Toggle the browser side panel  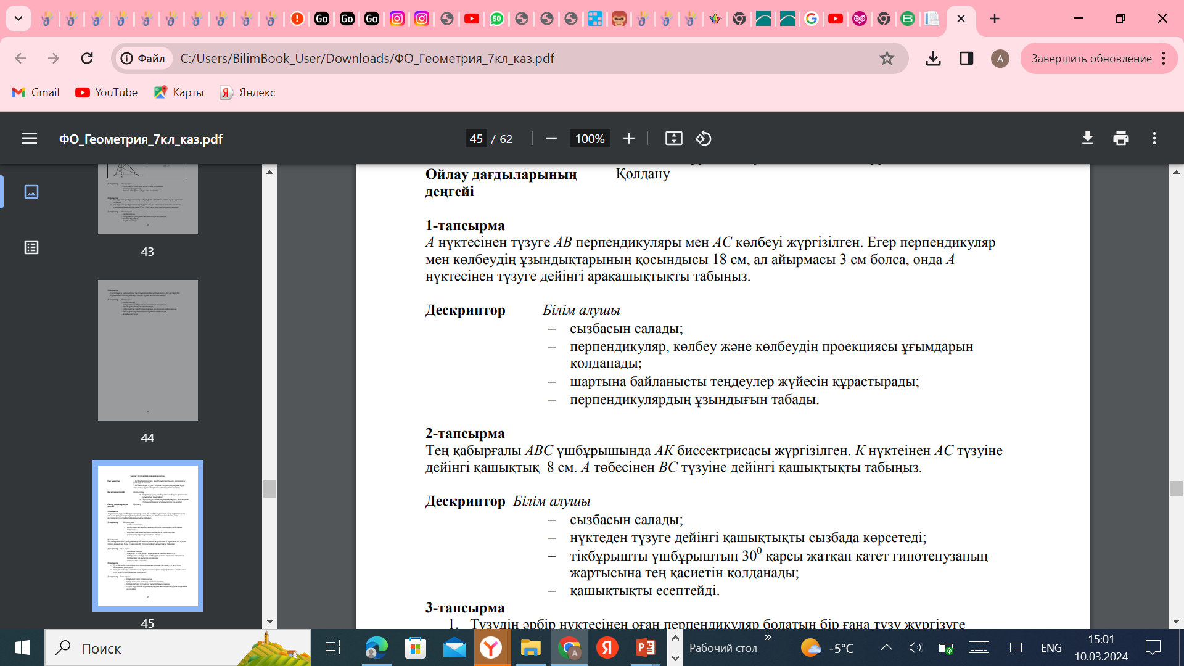[x=966, y=59]
